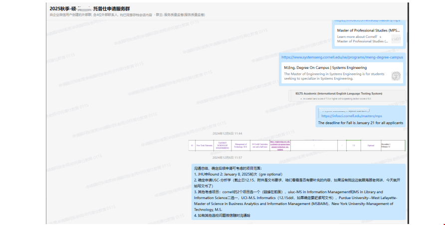This screenshot has width=445, height=225.
Task: Click the Optional cell in the table
Action: click(370, 146)
